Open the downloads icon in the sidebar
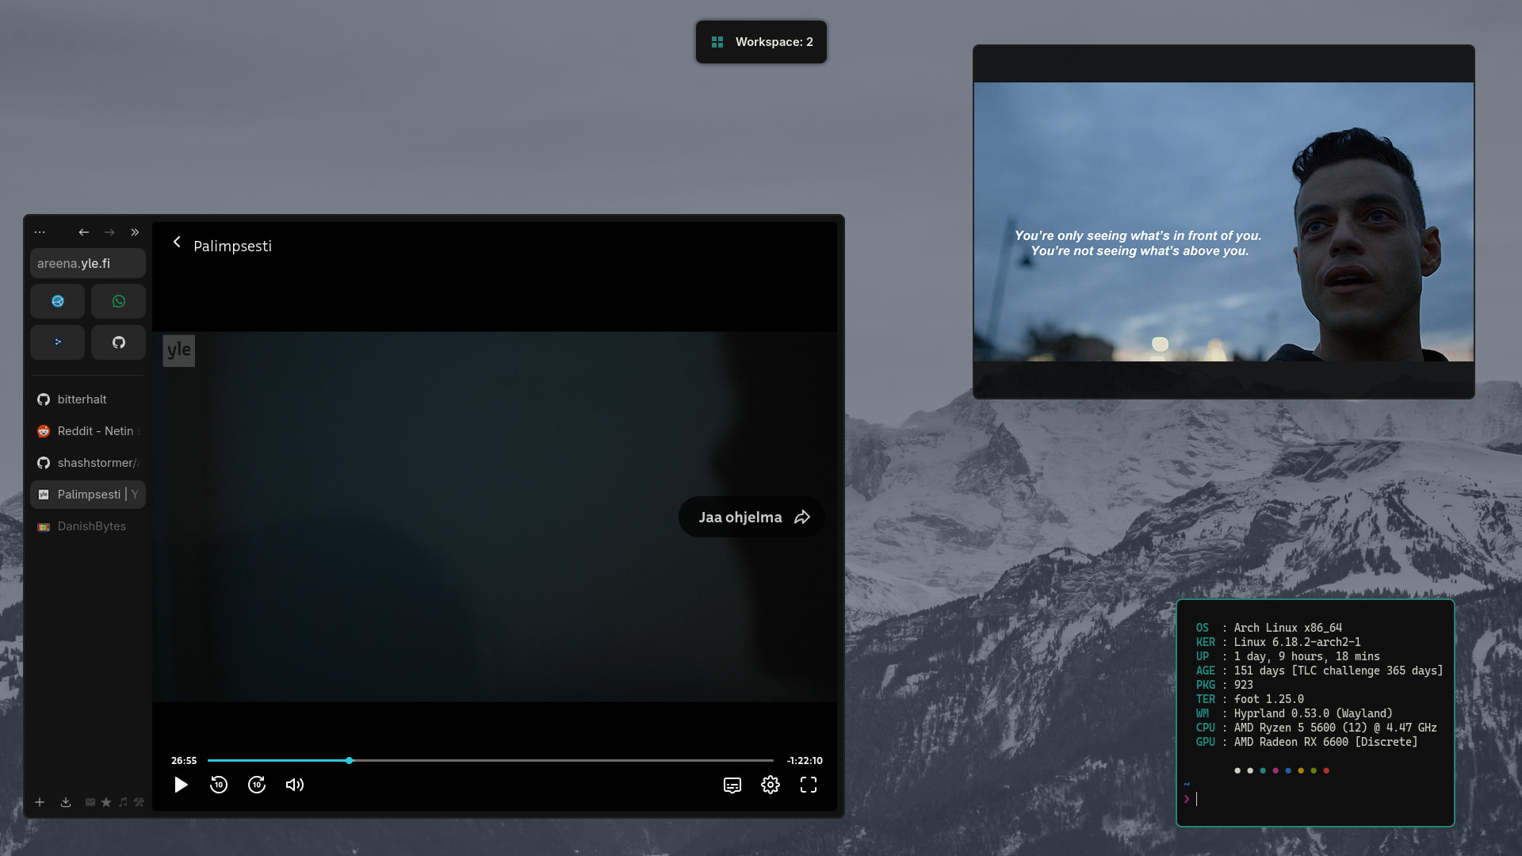This screenshot has height=856, width=1522. 66,802
